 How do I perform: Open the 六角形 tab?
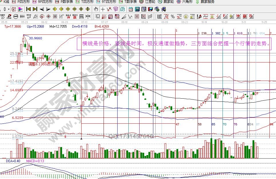[x=185, y=2]
